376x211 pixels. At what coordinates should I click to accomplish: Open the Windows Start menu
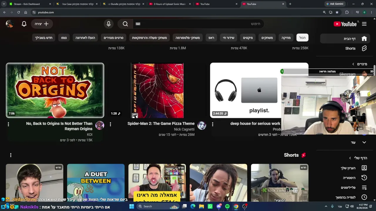pos(132,206)
